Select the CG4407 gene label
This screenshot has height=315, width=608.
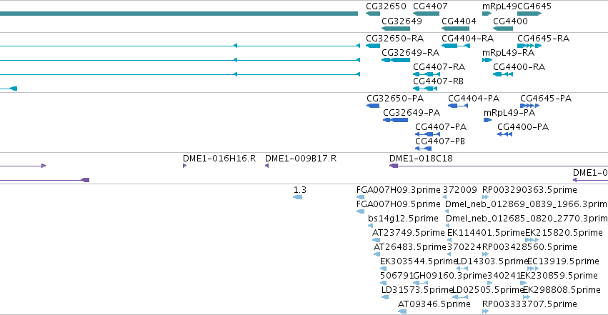pos(430,6)
